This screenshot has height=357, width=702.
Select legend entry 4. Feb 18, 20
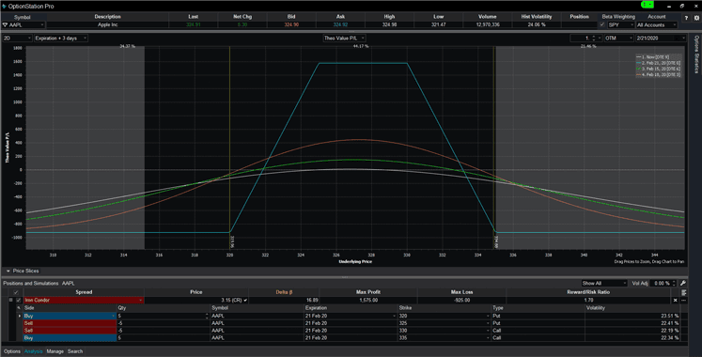658,75
